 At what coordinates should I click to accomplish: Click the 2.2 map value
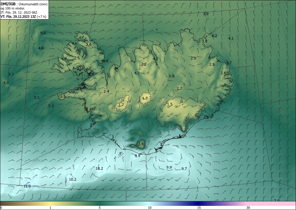point(144,64)
